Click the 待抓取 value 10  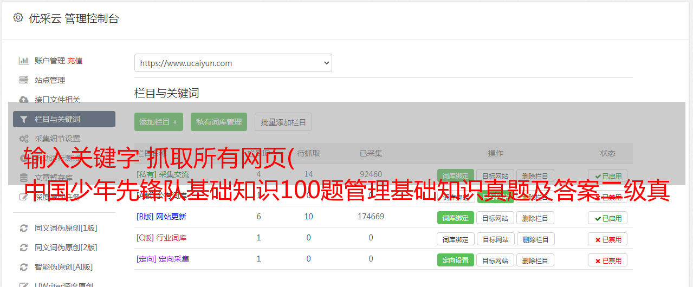[x=308, y=217]
